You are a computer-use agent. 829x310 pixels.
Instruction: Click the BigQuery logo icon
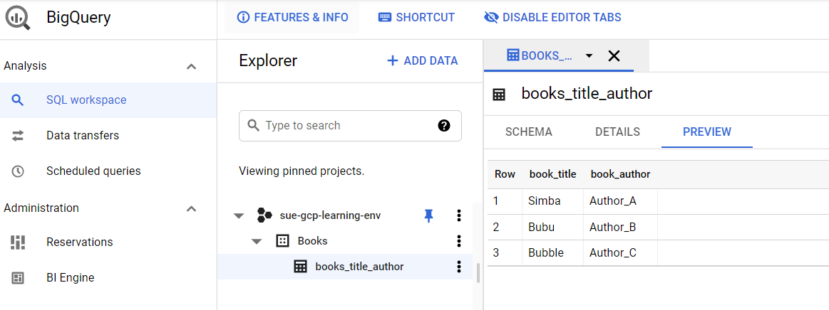tap(18, 18)
